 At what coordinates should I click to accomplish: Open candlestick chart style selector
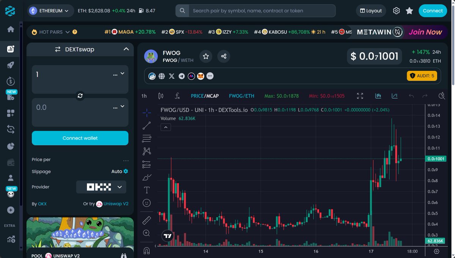(x=160, y=96)
